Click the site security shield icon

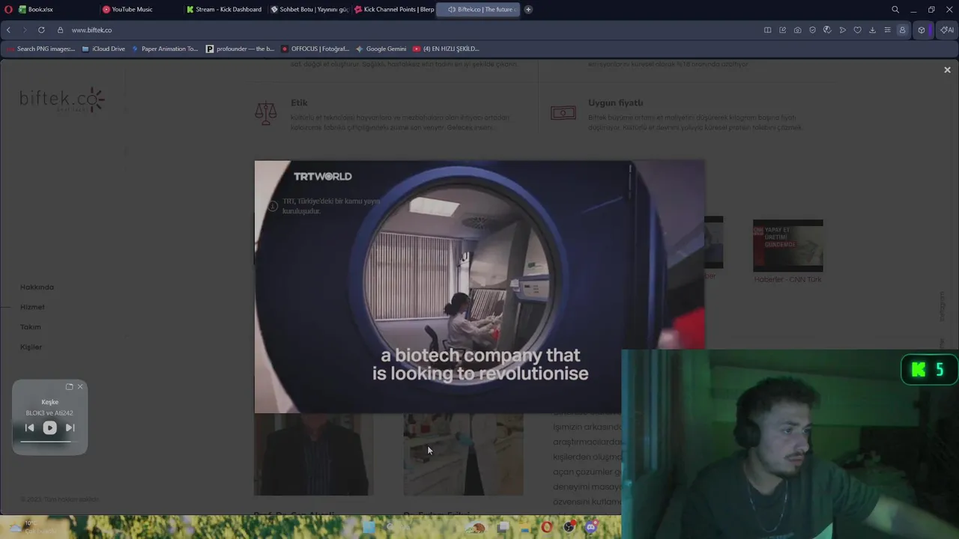click(61, 30)
